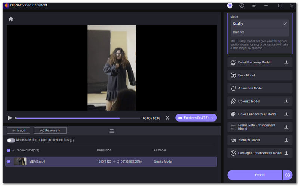
Task: Uncheck the MEME.mp4 file checkbox
Action: (9, 161)
